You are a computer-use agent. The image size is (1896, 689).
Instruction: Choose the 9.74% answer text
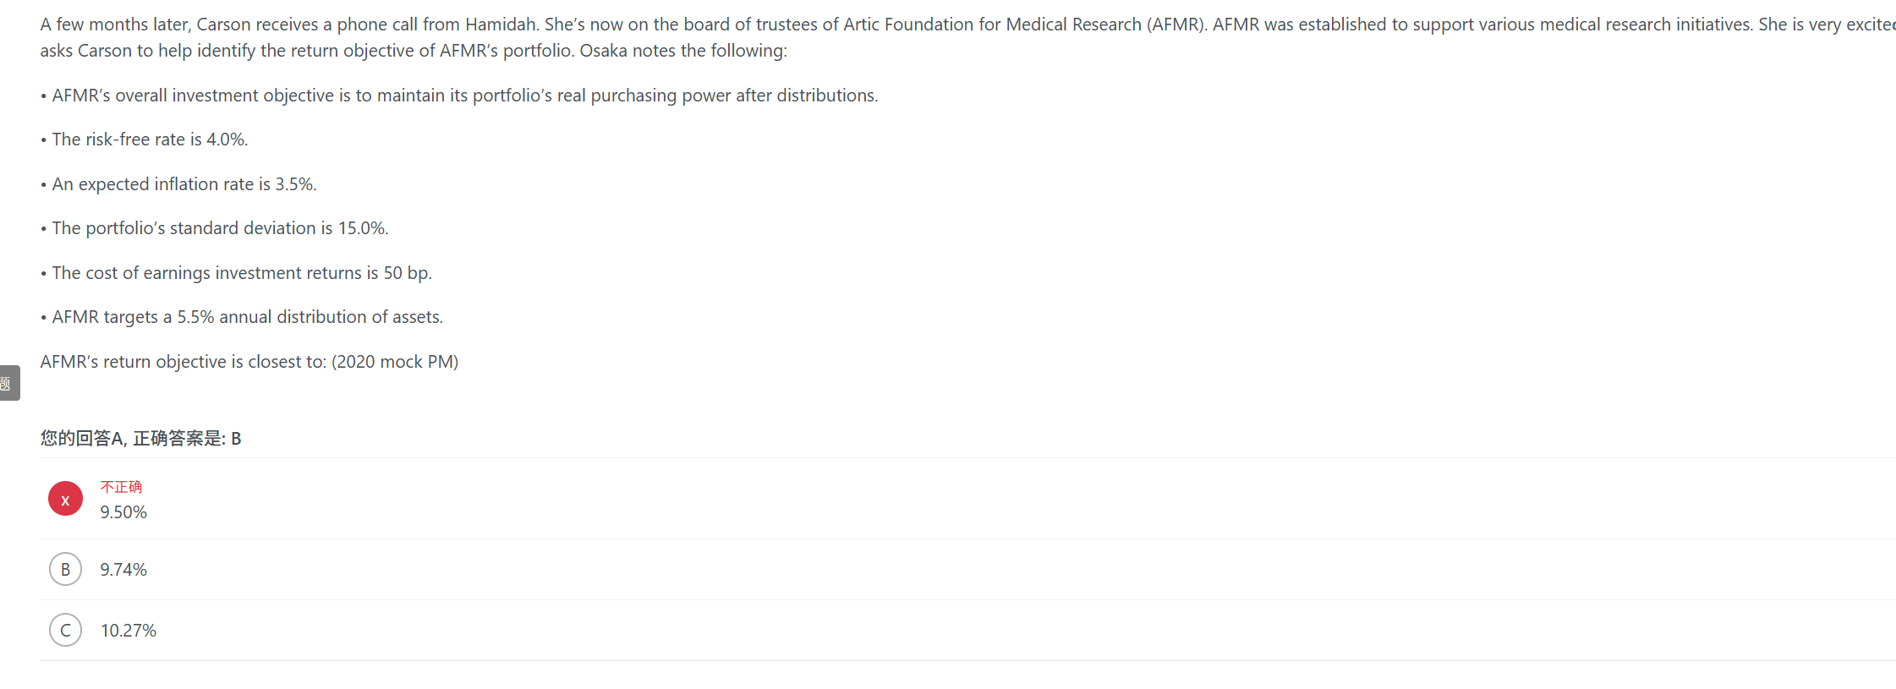tap(123, 570)
